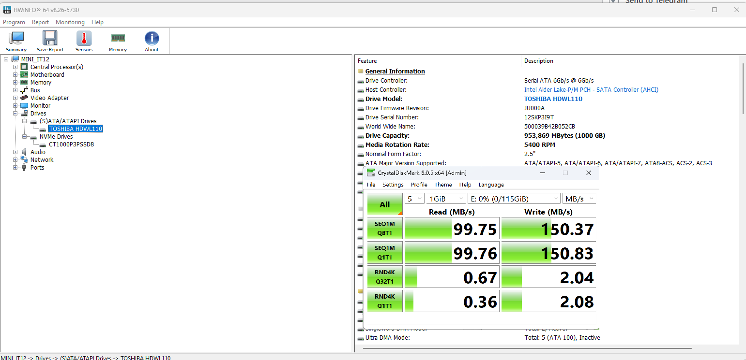Click the RAM icon beside Memory in the tree
Screen dimensions: 746x360
pyautogui.click(x=24, y=83)
